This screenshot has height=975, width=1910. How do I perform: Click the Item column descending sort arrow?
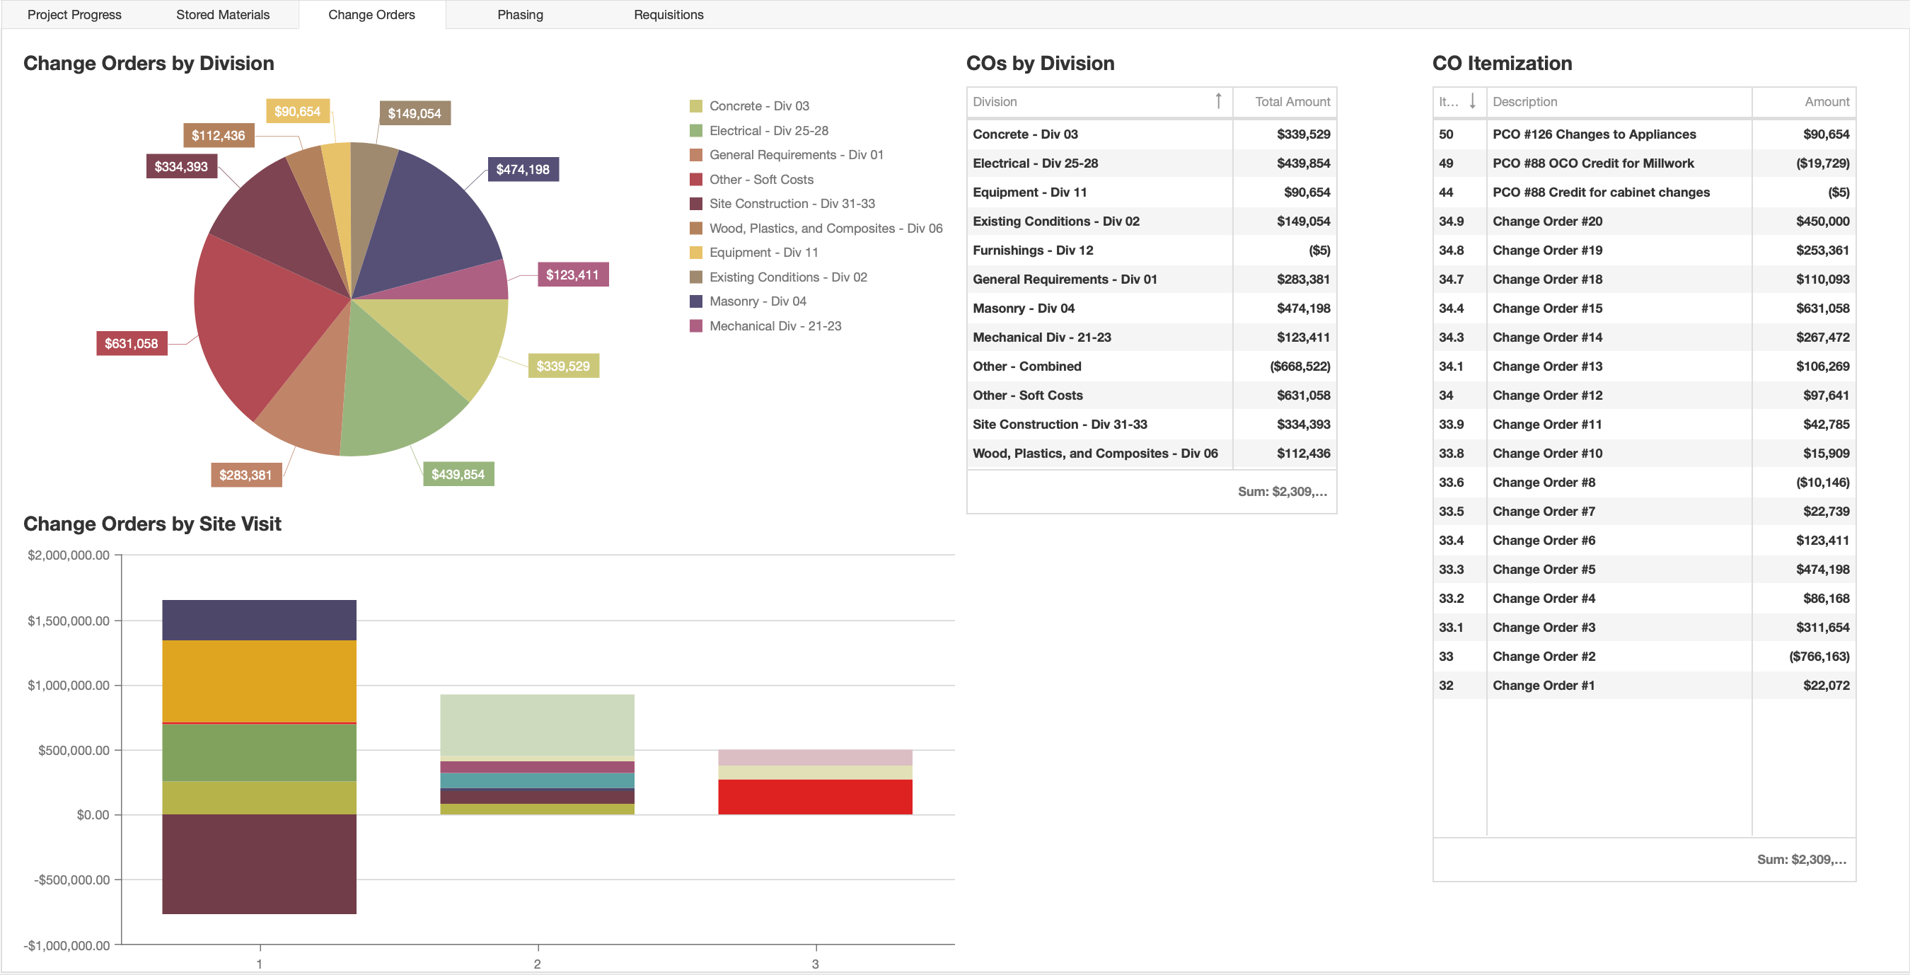(x=1472, y=101)
